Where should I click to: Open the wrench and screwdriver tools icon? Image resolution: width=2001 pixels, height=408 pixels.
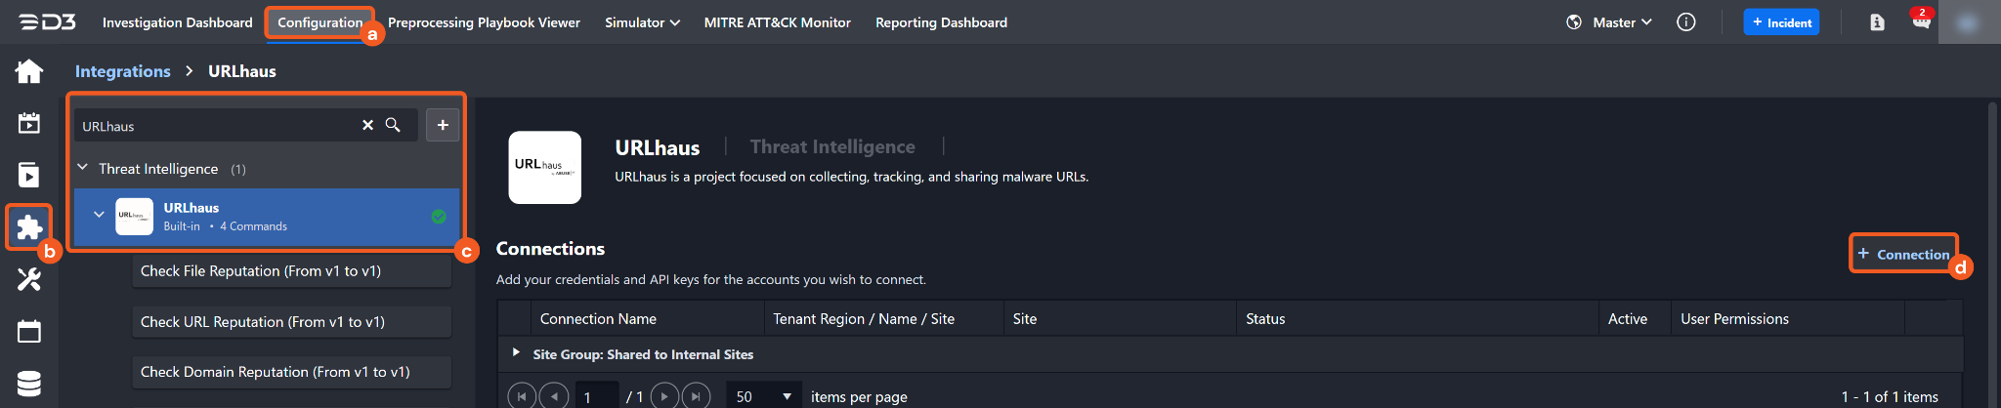pos(29,280)
